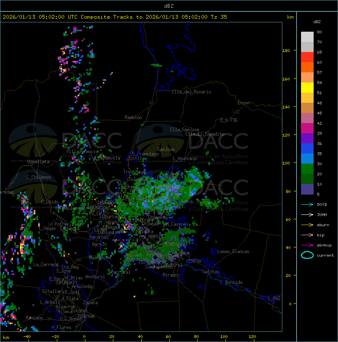Click the Encon place label
The width and height of the screenshot is (338, 342).
point(244,103)
